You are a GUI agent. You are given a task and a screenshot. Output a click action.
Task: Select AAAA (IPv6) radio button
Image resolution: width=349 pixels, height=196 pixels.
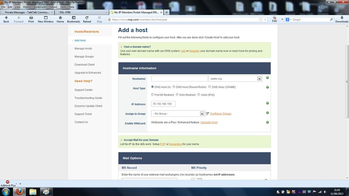[199, 95]
